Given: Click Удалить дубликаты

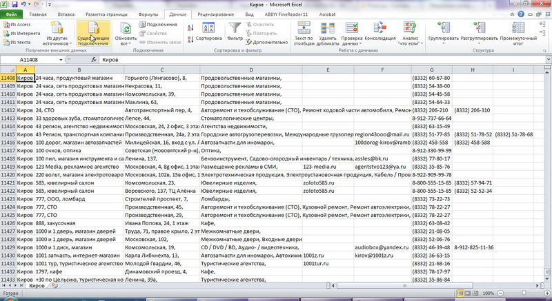Looking at the screenshot, I should point(328,34).
